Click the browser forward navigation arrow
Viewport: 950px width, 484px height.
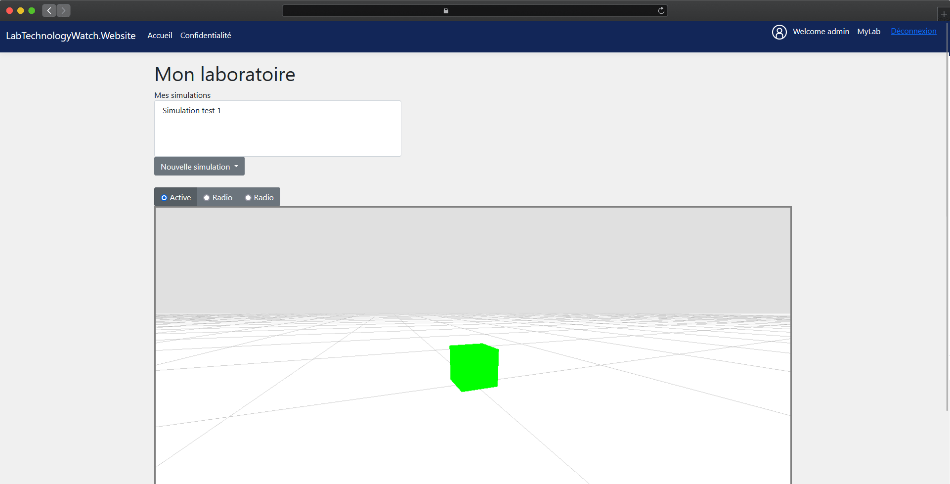(x=63, y=10)
